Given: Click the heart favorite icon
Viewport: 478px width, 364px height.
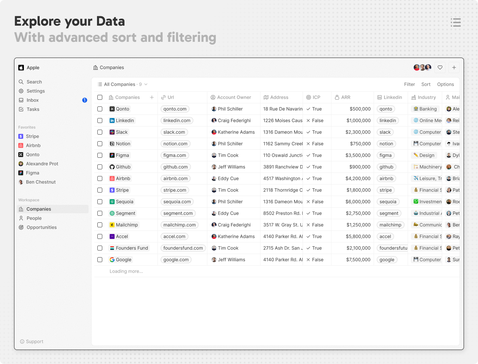Looking at the screenshot, I should click(x=440, y=67).
